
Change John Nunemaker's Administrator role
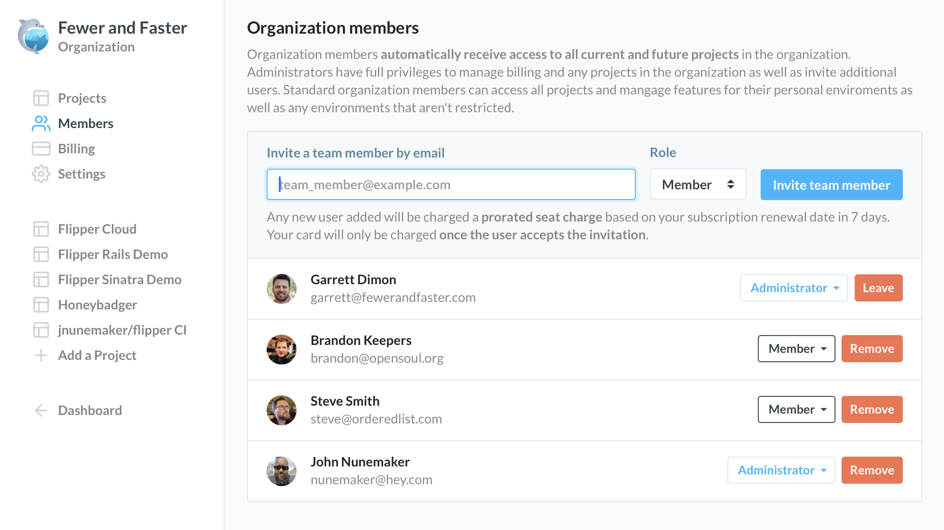[x=780, y=470]
